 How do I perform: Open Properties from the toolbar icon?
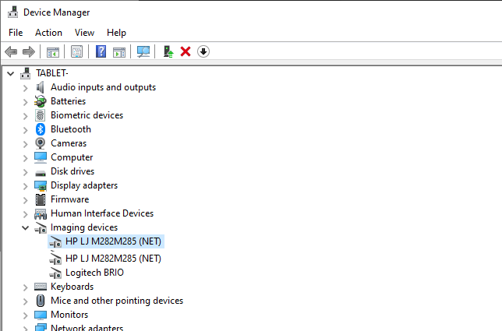77,51
